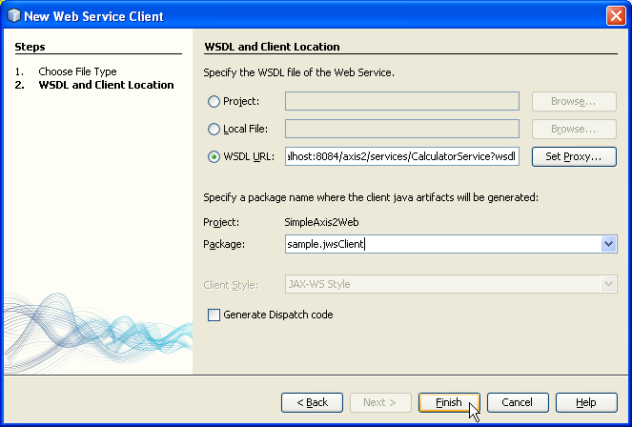
Task: Go to previous step with Back button
Action: pos(312,402)
